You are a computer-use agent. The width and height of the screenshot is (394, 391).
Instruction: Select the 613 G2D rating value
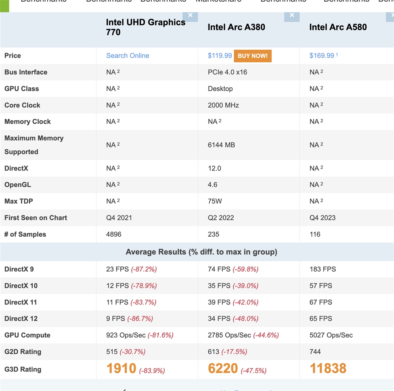pos(213,352)
